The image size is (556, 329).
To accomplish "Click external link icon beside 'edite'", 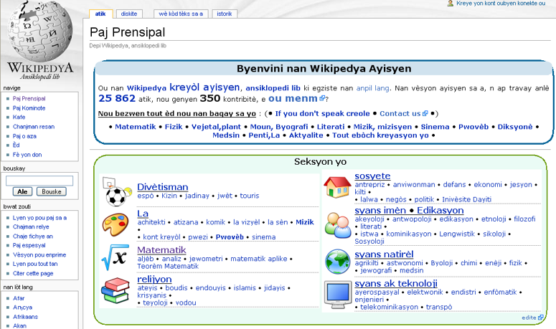I will click(x=540, y=318).
